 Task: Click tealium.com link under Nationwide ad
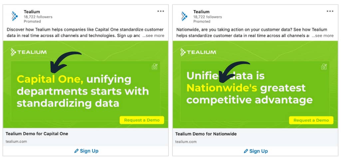pos(186,142)
